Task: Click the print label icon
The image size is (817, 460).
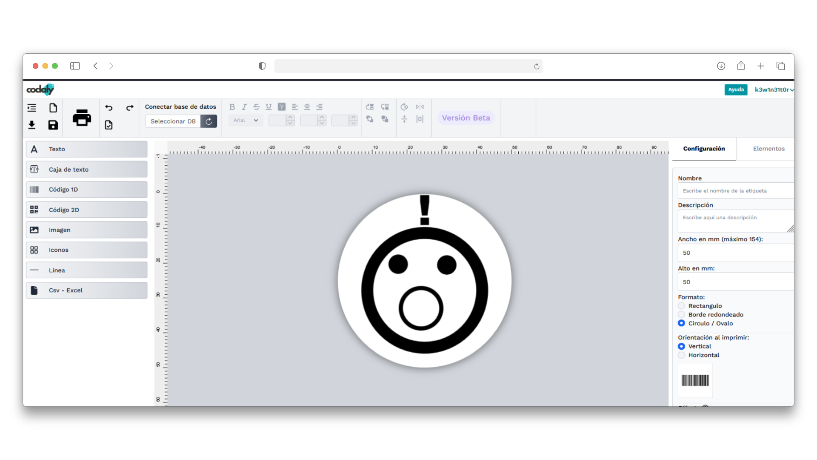Action: click(82, 118)
